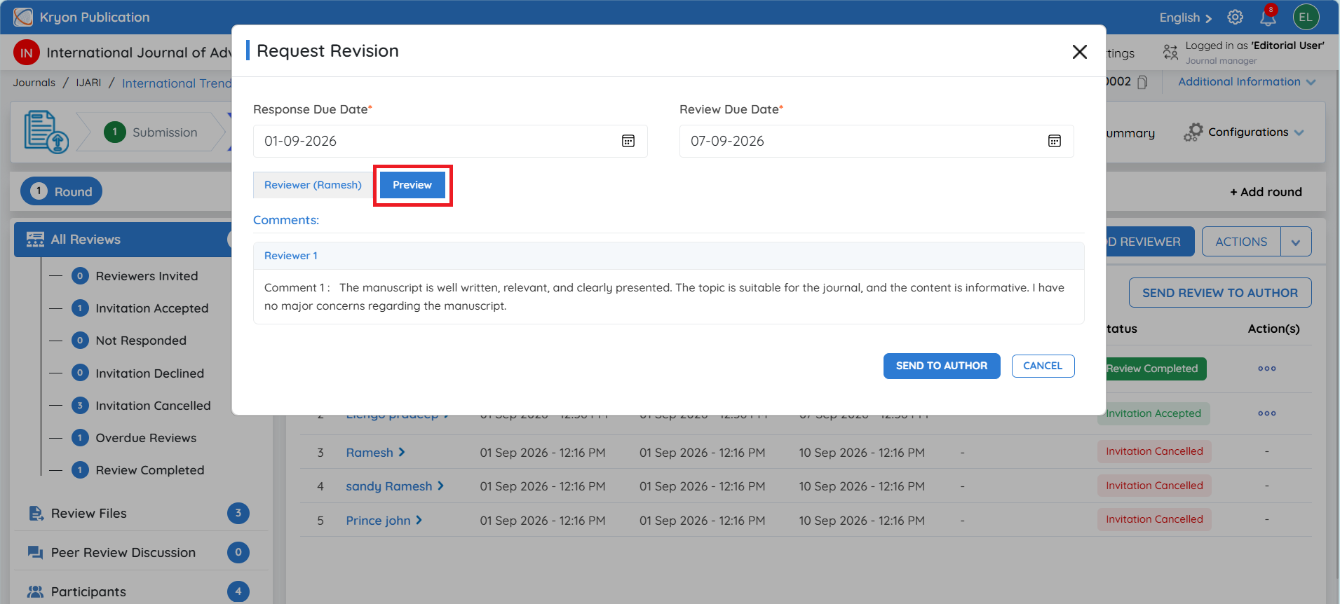The width and height of the screenshot is (1340, 604).
Task: Click SEND REVIEW TO AUTHOR button
Action: click(x=1220, y=293)
